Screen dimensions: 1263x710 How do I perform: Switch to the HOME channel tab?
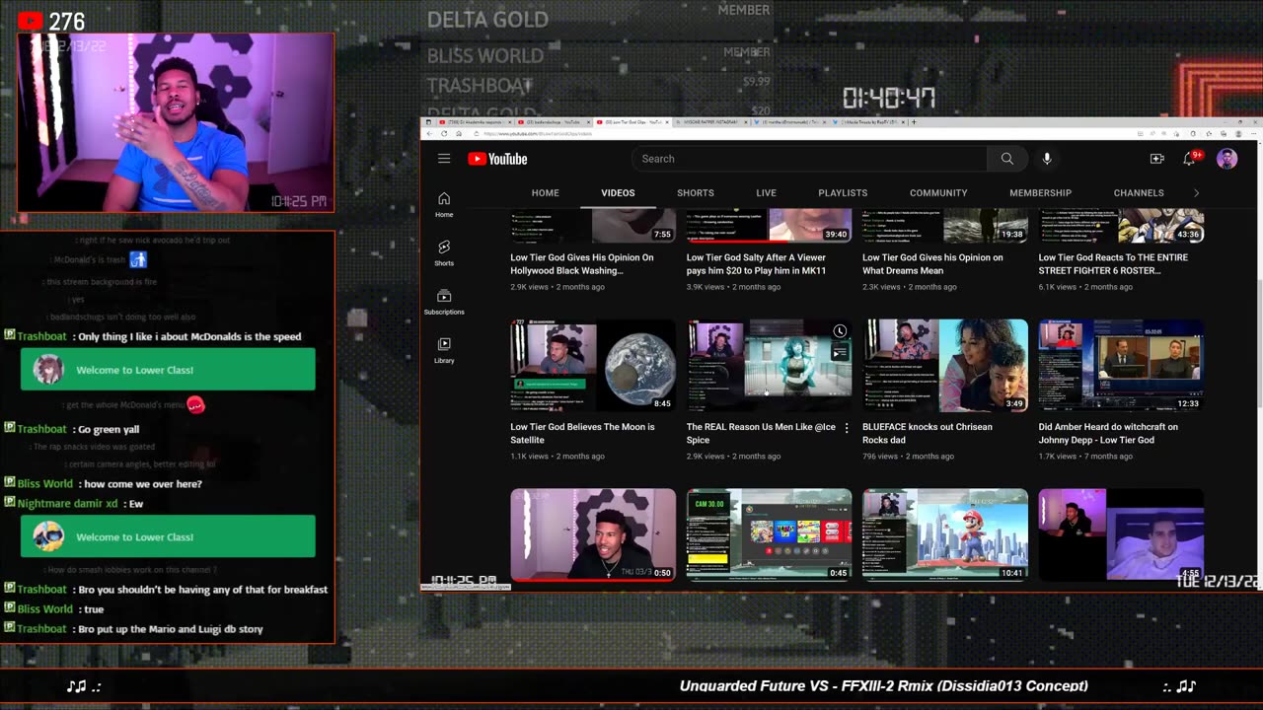(545, 193)
